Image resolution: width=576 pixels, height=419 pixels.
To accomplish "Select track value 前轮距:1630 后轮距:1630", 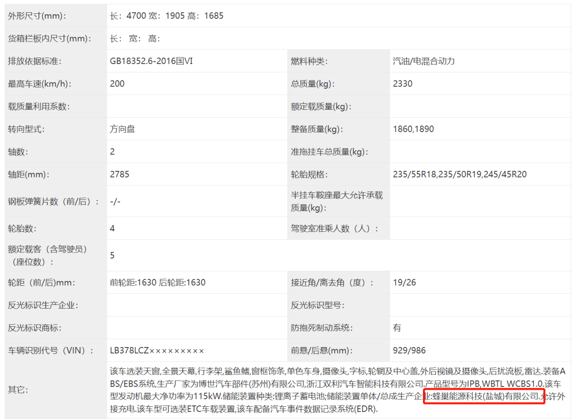I will (157, 283).
